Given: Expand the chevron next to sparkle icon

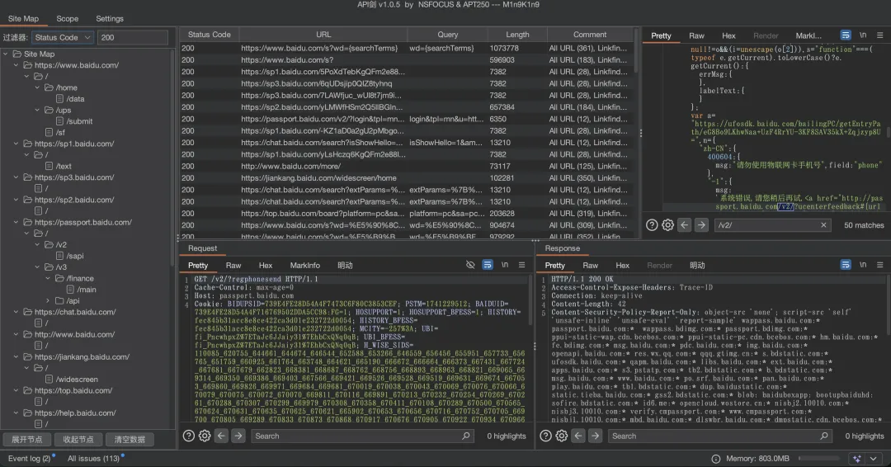Looking at the screenshot, I should coord(873,459).
